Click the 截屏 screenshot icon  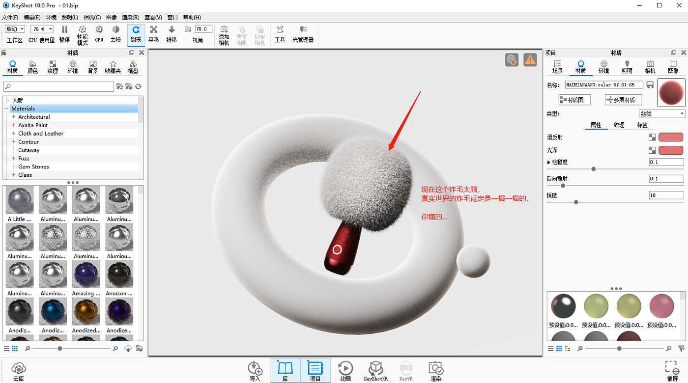672,369
